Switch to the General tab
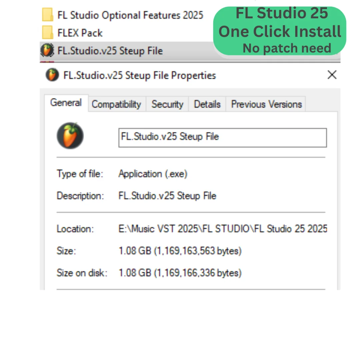This screenshot has width=360, height=360. click(x=66, y=103)
